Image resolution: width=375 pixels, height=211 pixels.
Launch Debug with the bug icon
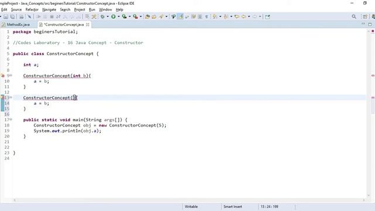pos(103,16)
